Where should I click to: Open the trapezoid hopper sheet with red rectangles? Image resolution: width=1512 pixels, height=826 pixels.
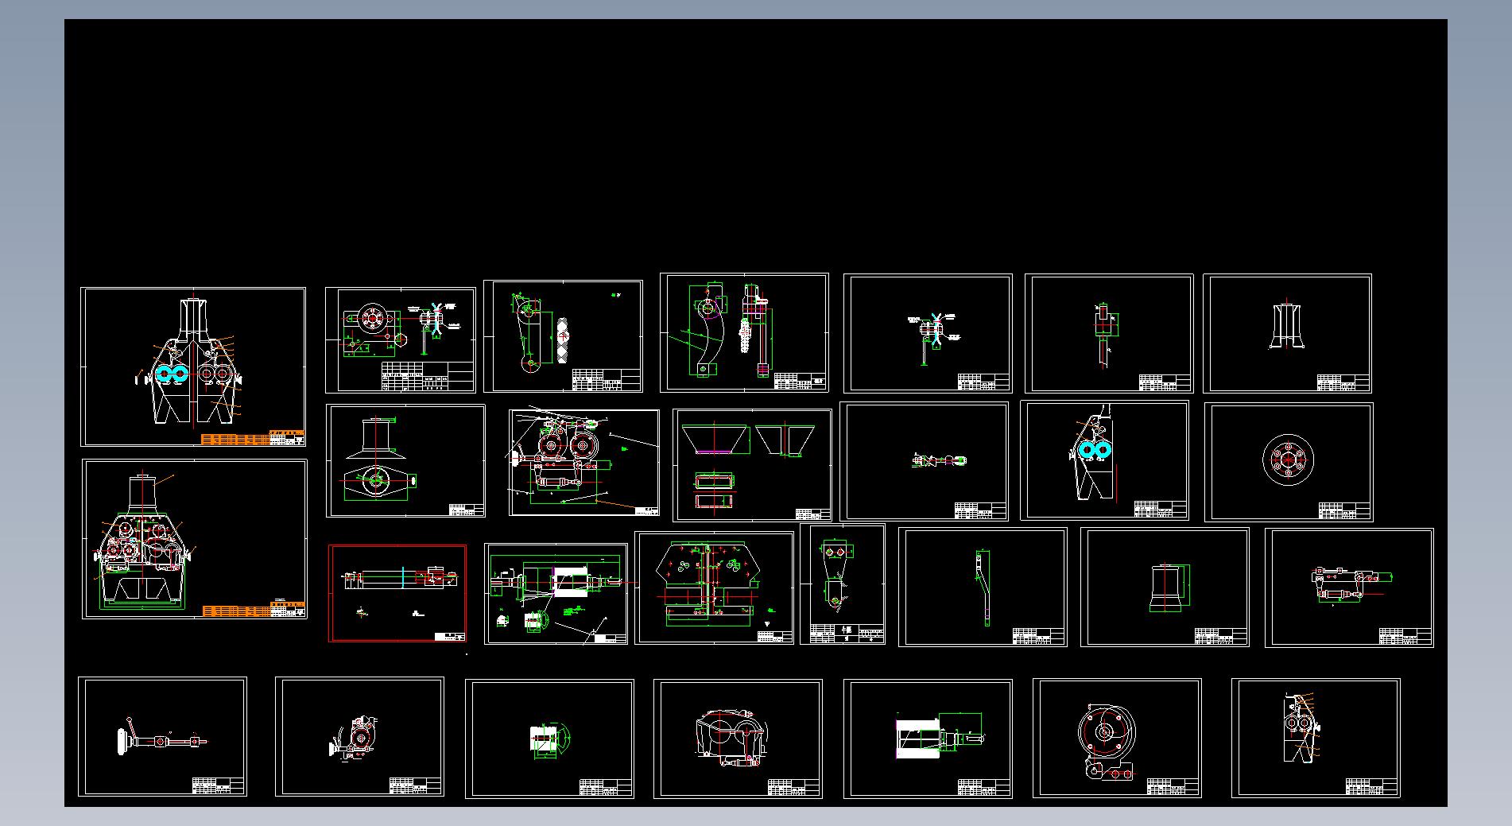coord(752,465)
